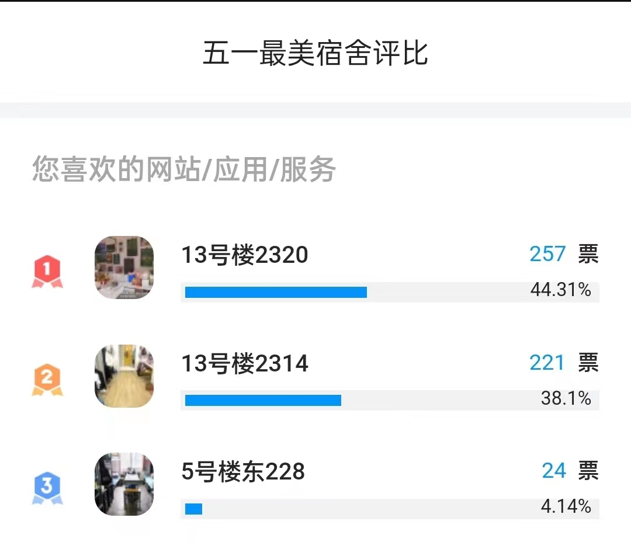Click the red first place medal icon
Screen dimensions: 631x542
pos(47,272)
